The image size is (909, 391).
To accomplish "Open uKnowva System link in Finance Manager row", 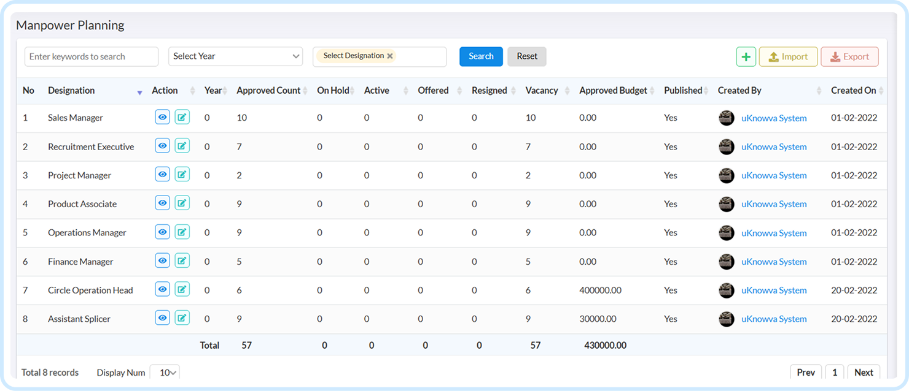I will point(774,262).
